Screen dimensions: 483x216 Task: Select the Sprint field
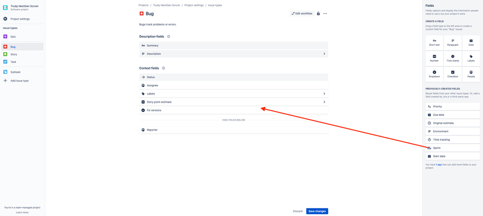(x=453, y=148)
